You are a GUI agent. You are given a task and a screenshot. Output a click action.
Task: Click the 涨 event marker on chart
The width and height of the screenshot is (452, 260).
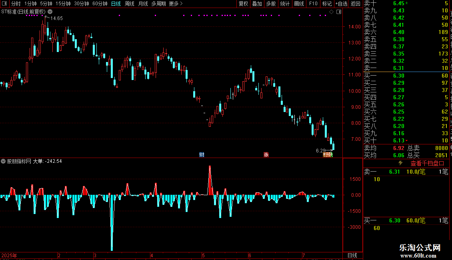(266, 155)
